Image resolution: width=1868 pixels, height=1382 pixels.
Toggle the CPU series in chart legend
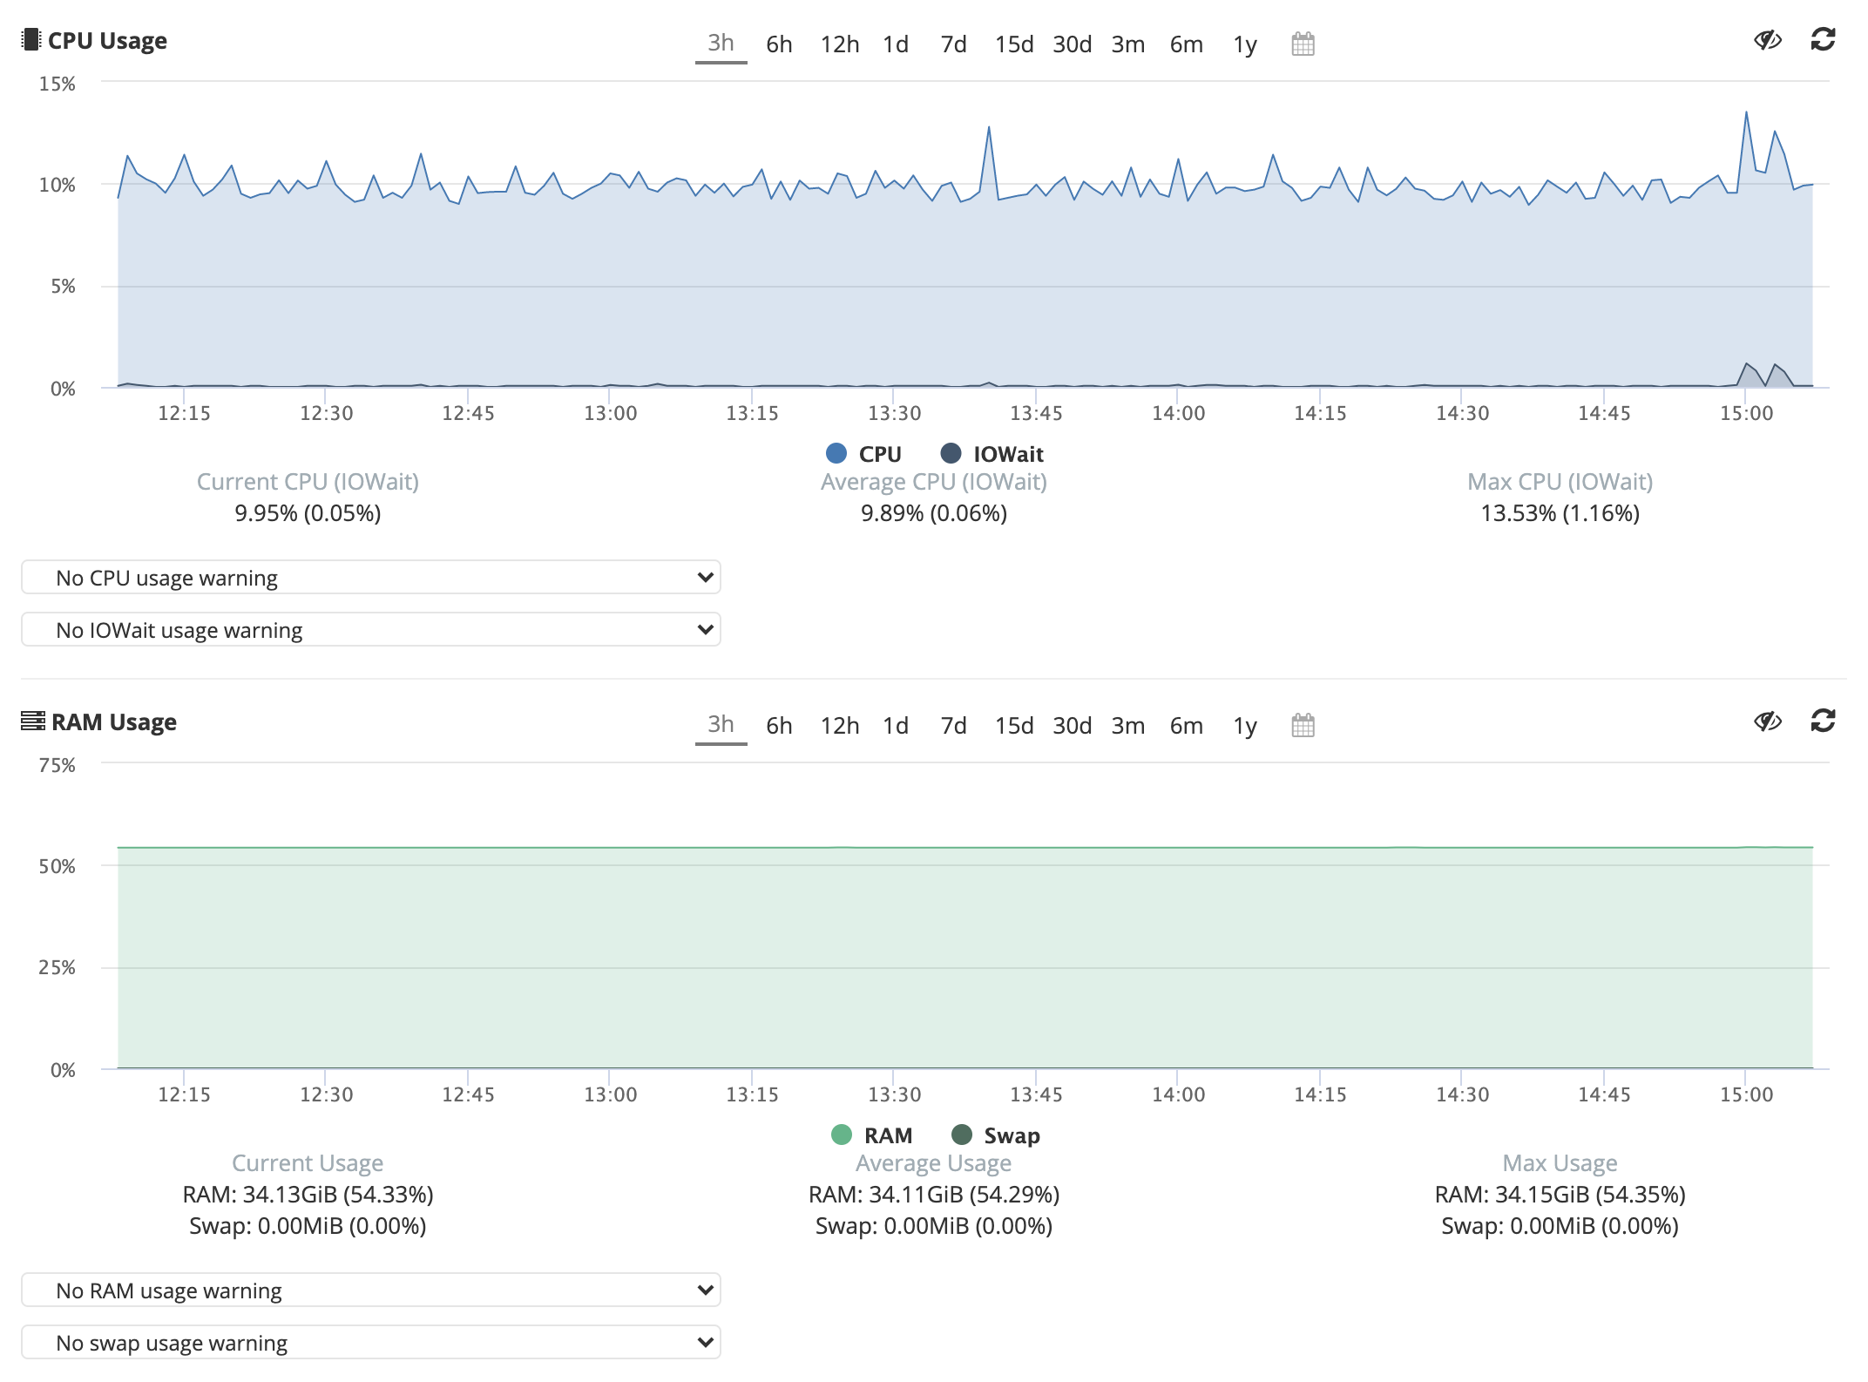tap(863, 454)
